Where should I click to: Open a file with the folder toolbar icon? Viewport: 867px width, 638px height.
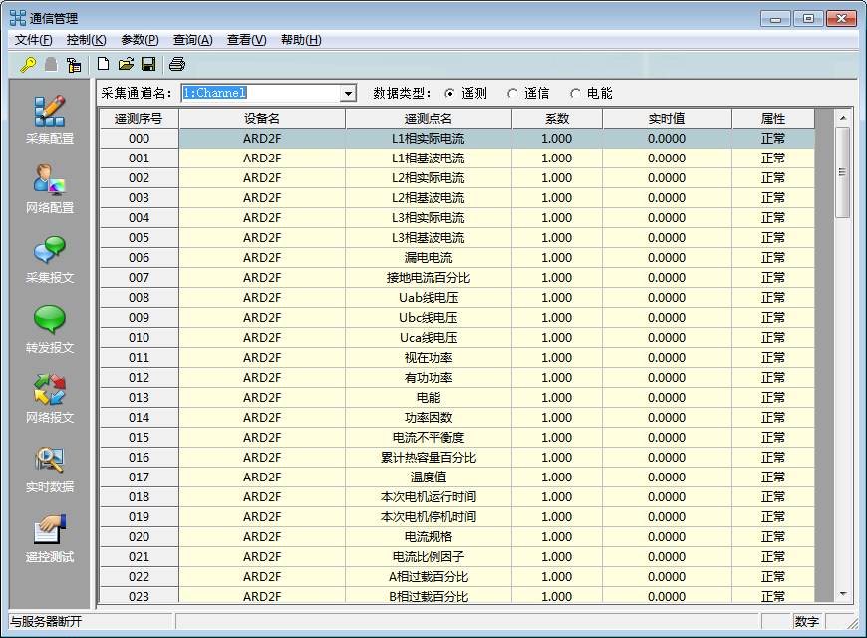[125, 63]
